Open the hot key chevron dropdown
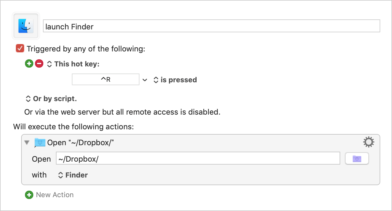The height and width of the screenshot is (211, 392). pyautogui.click(x=144, y=80)
